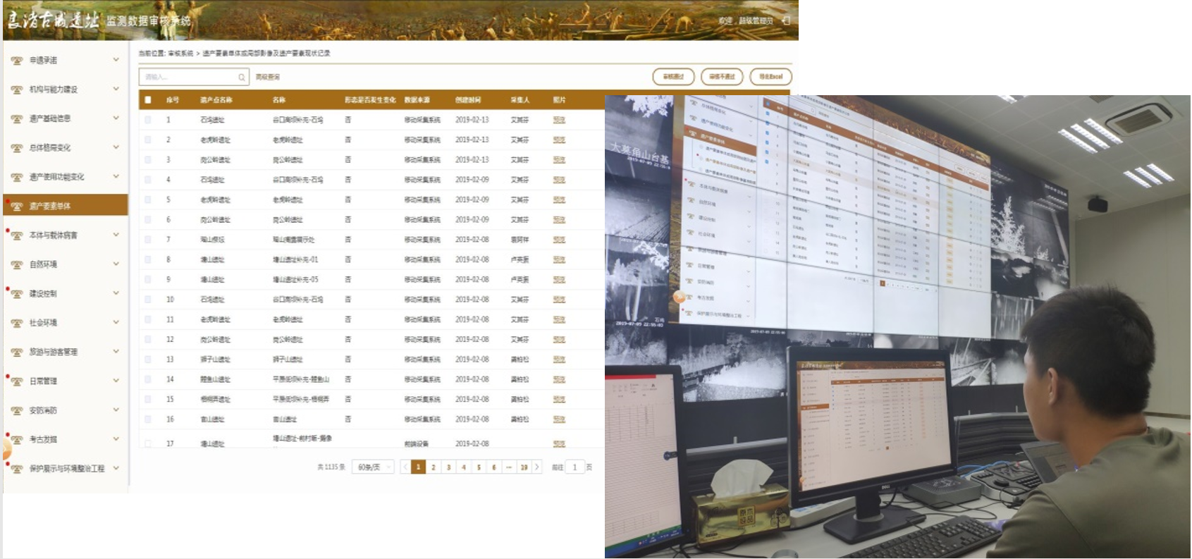
Task: Go to page 4 in pagination
Action: click(x=464, y=467)
